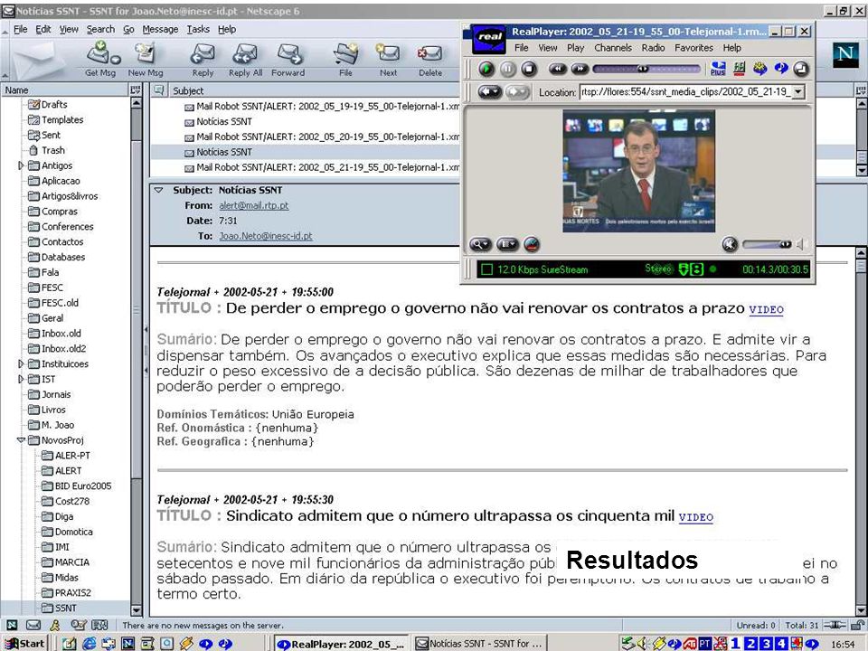
Task: Click the folder pane scroll down arrow
Action: pos(137,610)
